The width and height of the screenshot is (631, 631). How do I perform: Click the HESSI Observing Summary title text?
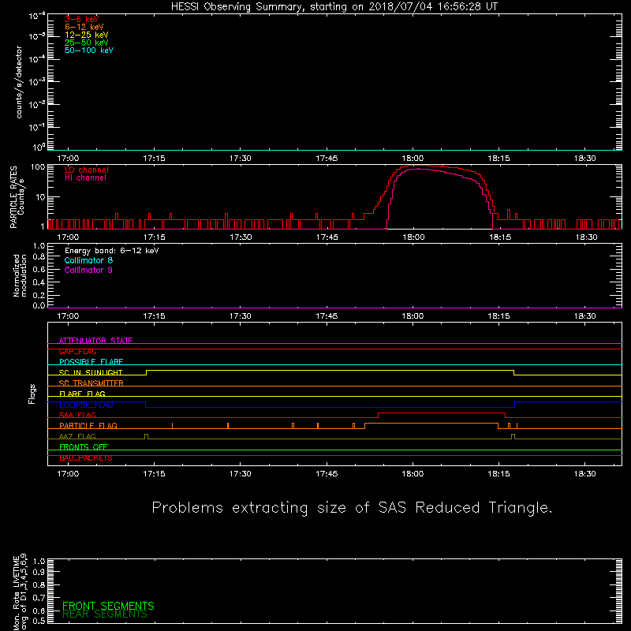tap(334, 6)
